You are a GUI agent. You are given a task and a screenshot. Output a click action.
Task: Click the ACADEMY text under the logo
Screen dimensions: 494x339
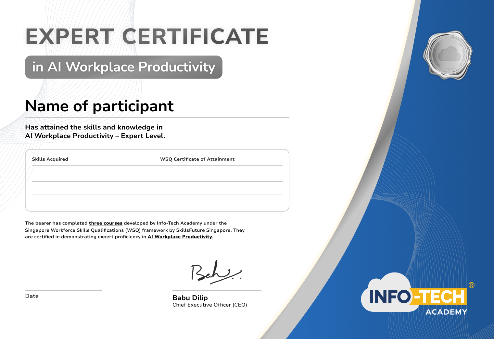click(446, 311)
